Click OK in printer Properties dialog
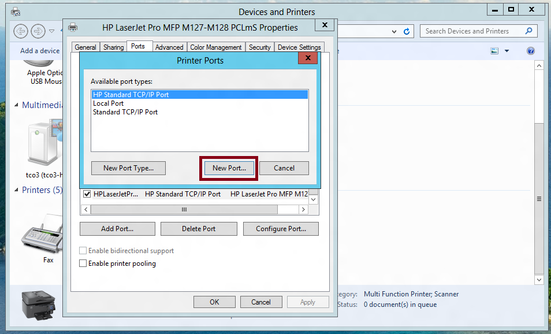This screenshot has height=334, width=551. (x=214, y=302)
